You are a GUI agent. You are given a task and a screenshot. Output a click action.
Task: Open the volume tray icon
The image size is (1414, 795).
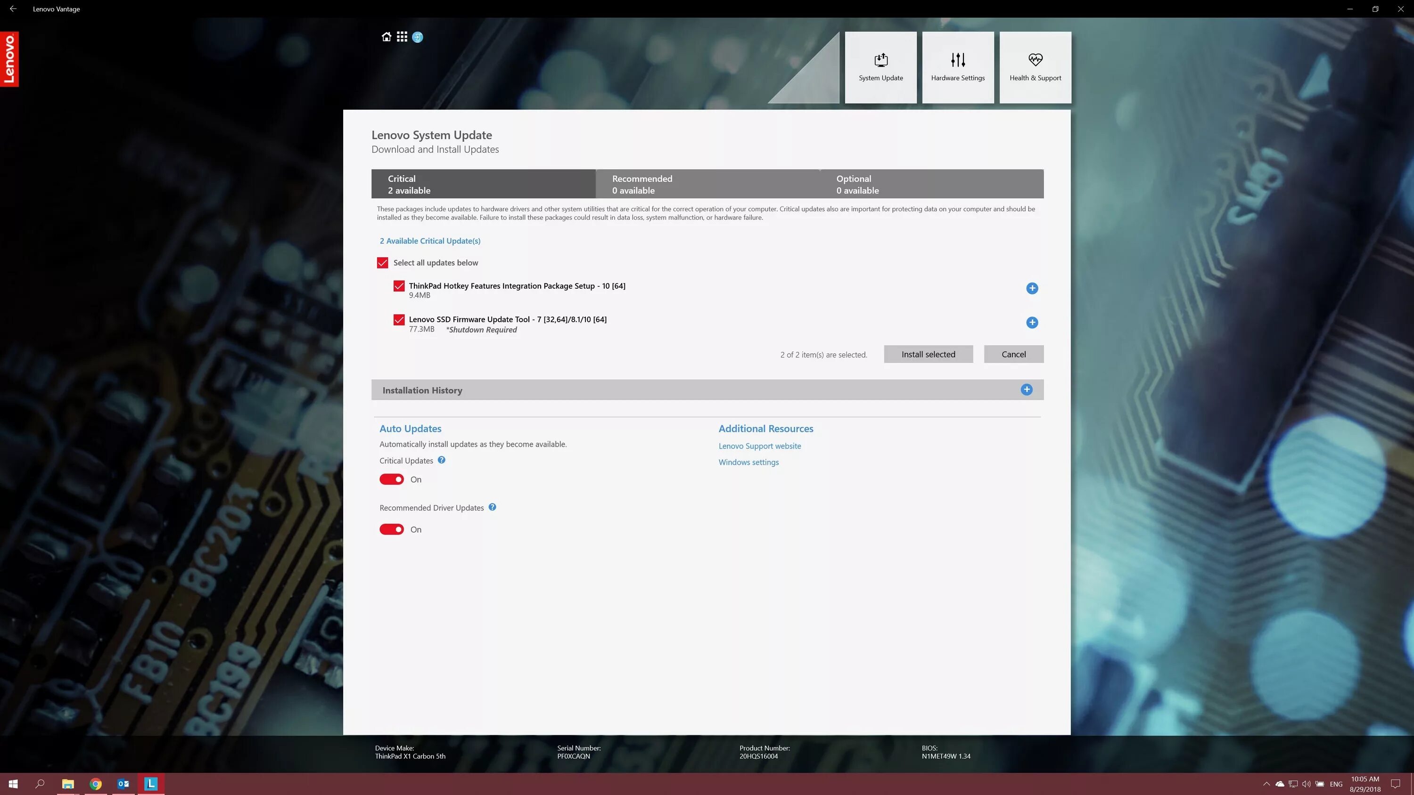[1307, 784]
